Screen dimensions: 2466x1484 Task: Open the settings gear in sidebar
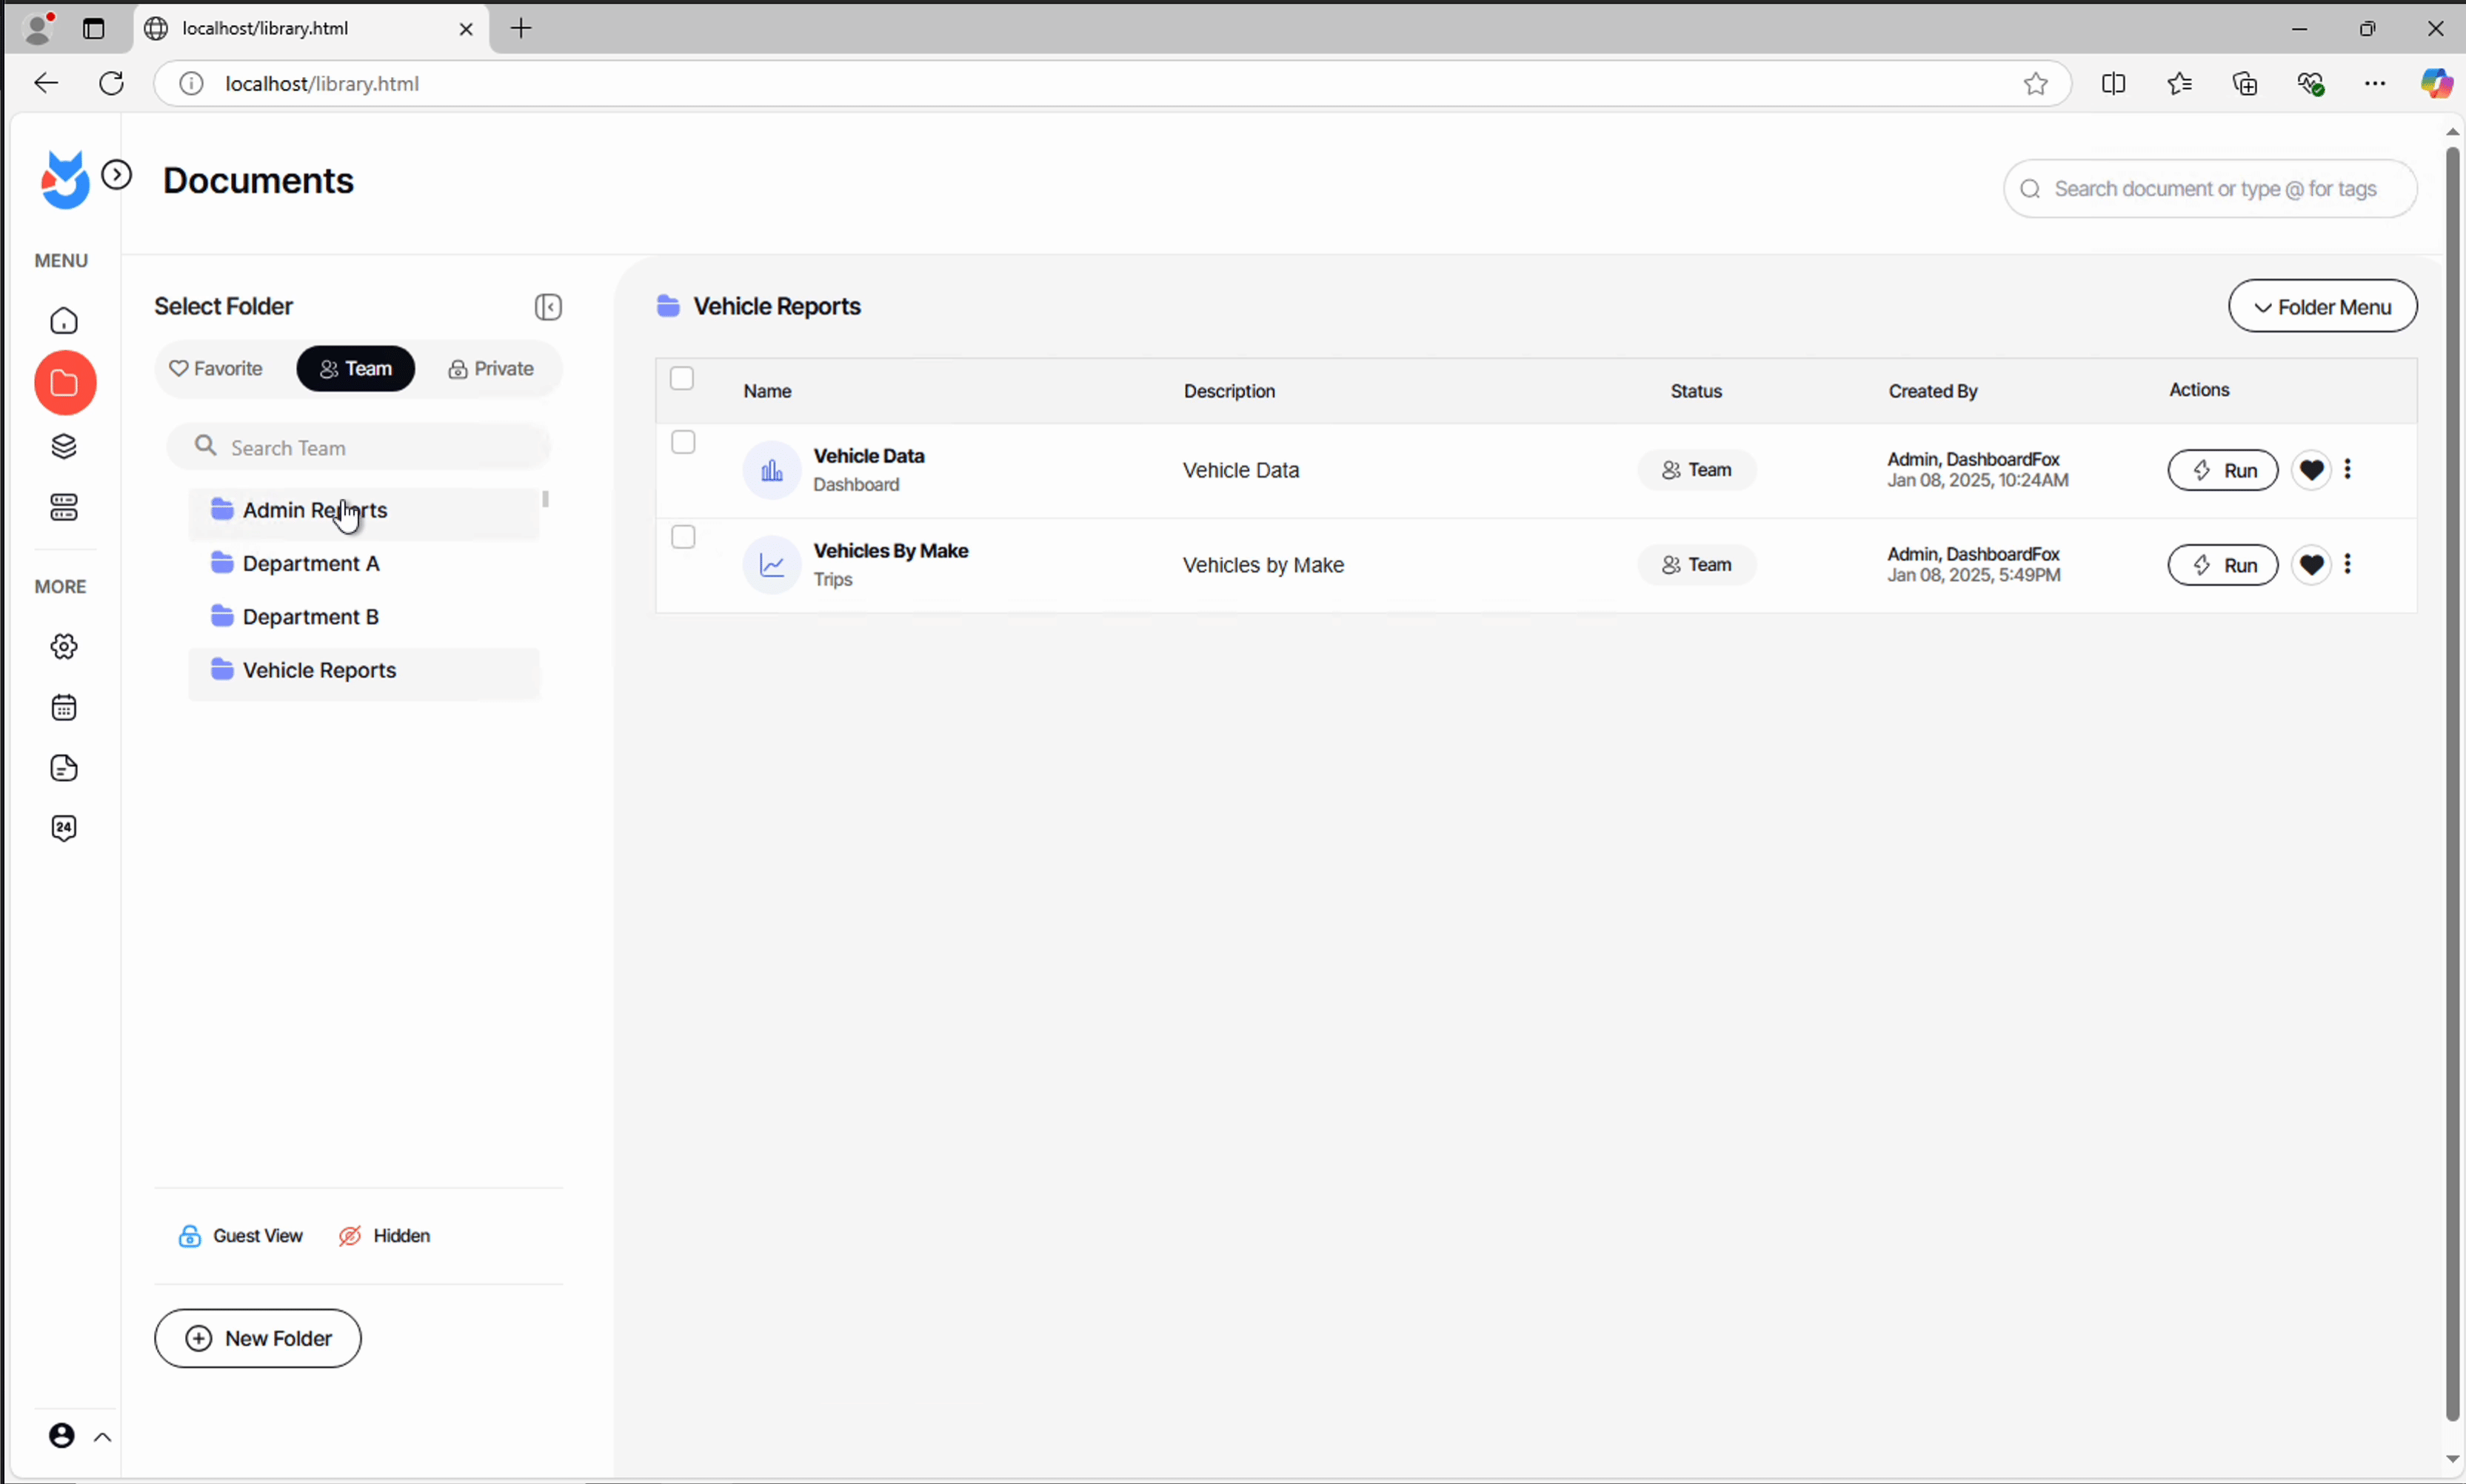click(x=64, y=647)
